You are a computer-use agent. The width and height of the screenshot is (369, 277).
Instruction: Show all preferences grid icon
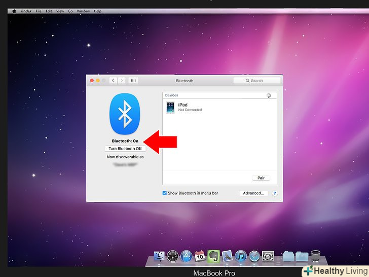point(133,81)
